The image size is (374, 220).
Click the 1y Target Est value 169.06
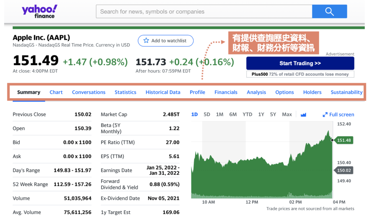tap(171, 212)
